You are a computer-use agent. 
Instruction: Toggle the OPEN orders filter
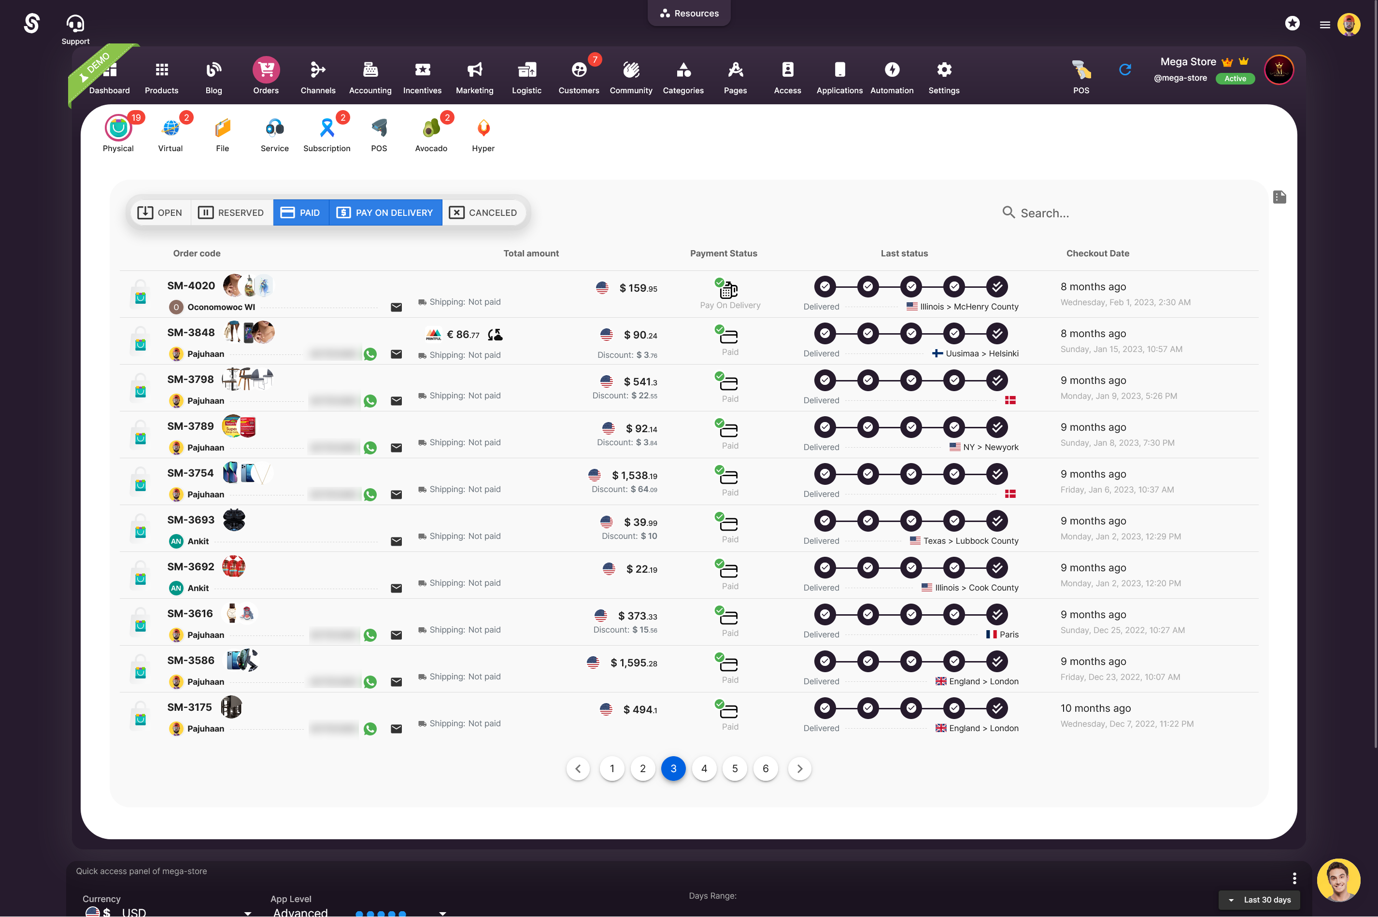tap(160, 213)
